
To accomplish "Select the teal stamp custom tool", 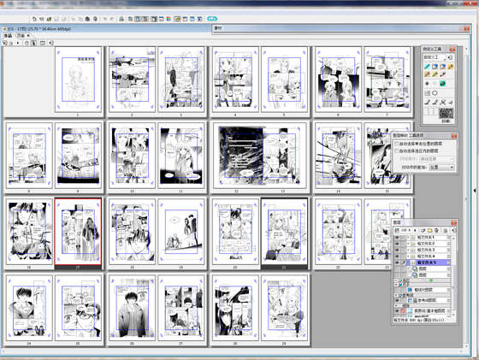I will tap(443, 83).
